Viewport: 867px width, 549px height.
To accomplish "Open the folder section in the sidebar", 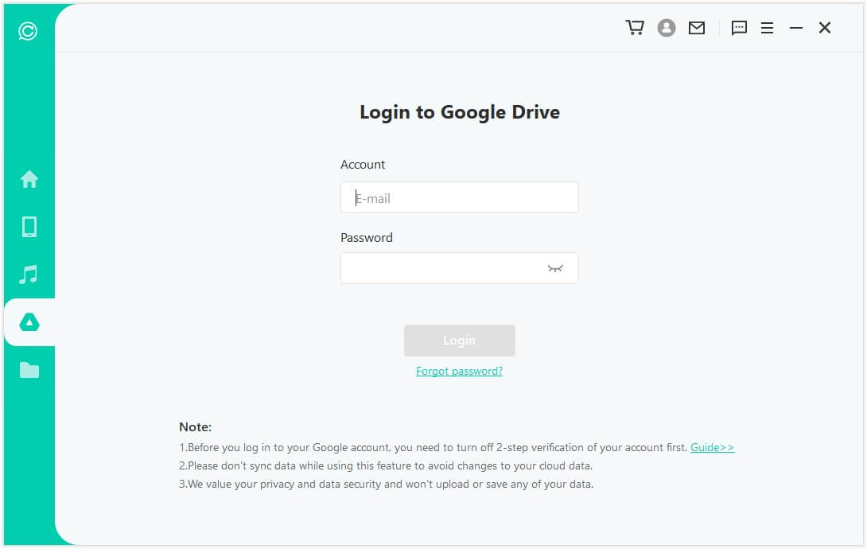I will (x=29, y=370).
